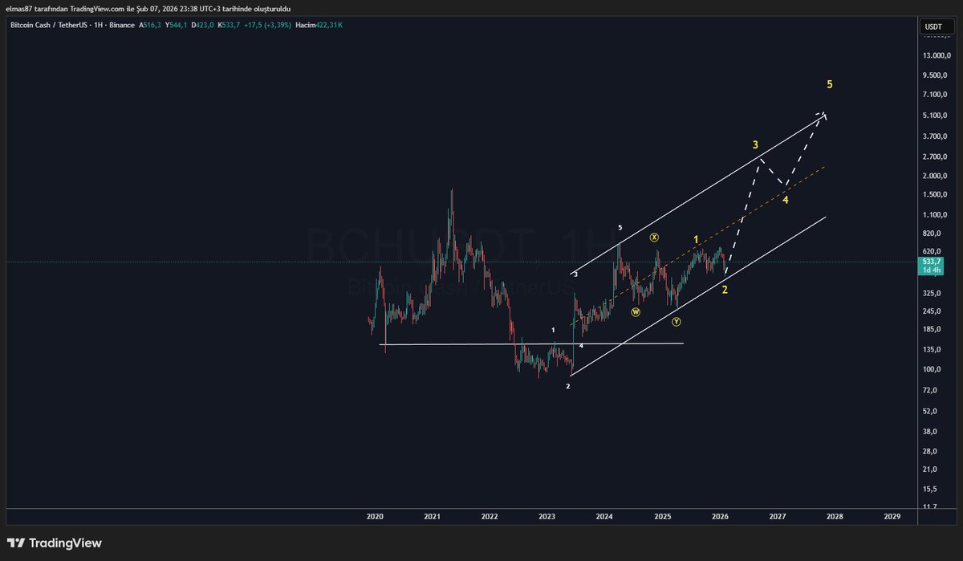This screenshot has height=561, width=963.
Task: Select the circled Y wave label
Action: [x=677, y=322]
